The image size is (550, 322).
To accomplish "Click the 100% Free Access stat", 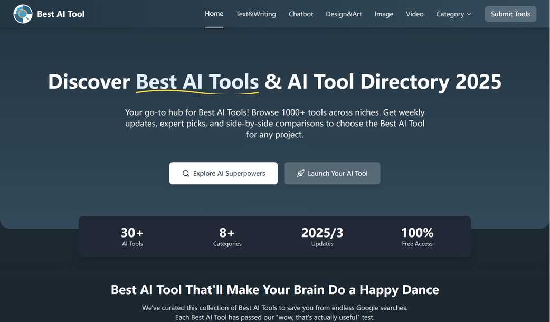I will point(417,235).
